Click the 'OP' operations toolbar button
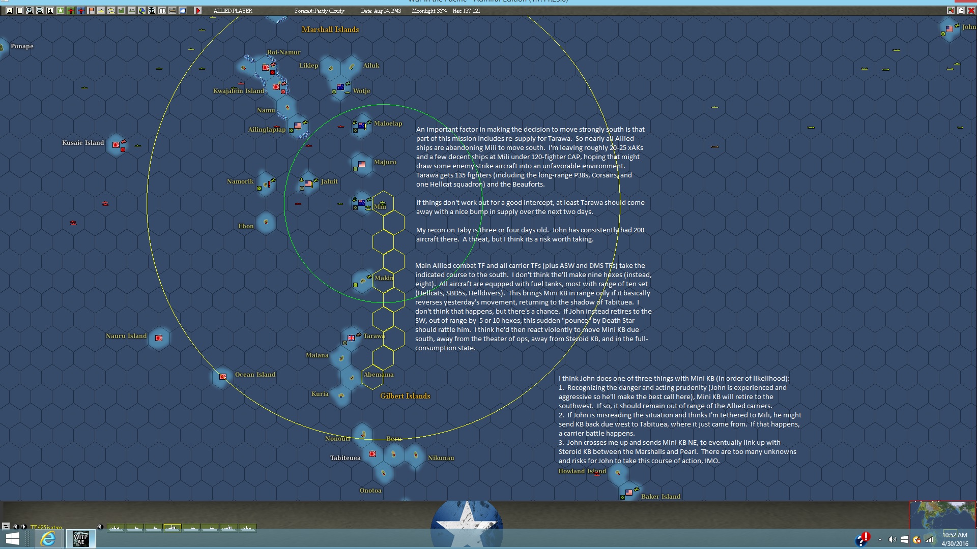Screen dimensions: 977x549 tap(162, 10)
